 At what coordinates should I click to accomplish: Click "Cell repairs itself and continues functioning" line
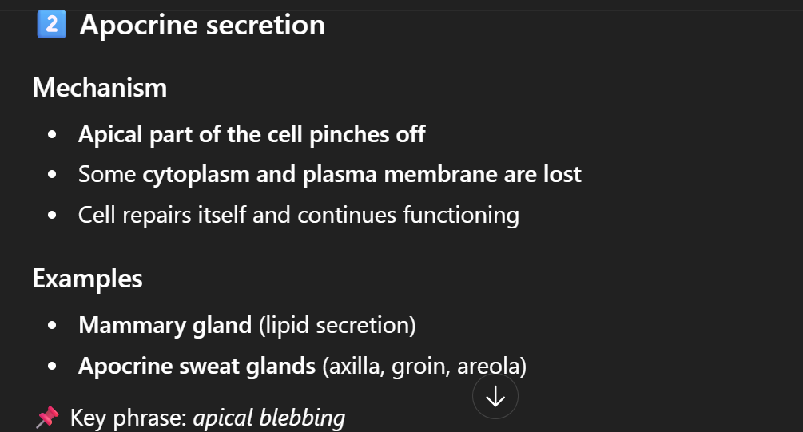tap(298, 215)
